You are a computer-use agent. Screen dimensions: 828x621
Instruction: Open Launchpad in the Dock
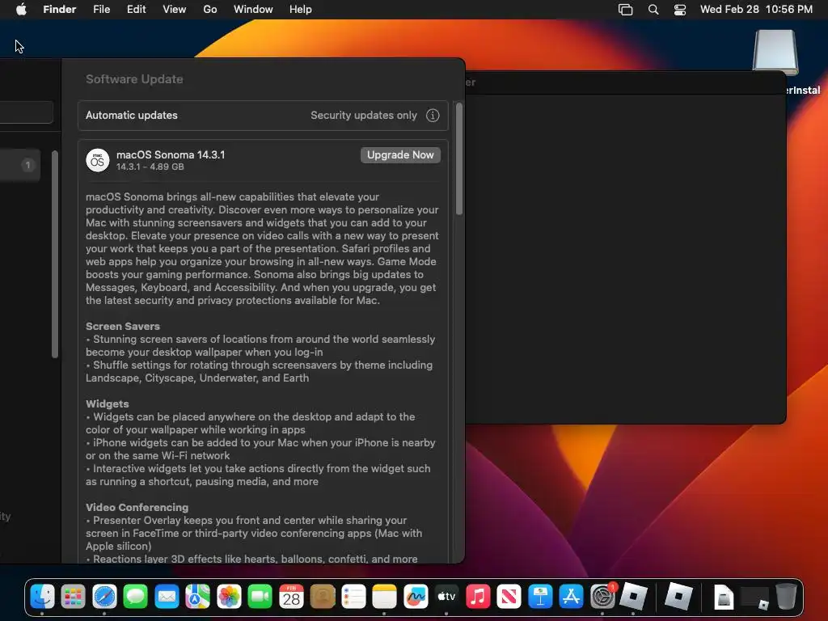tap(73, 597)
